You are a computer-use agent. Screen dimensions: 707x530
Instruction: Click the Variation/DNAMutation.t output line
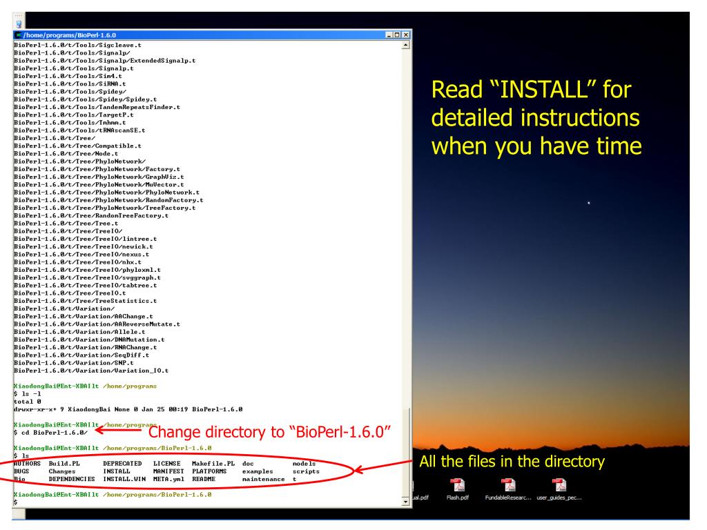[89, 340]
